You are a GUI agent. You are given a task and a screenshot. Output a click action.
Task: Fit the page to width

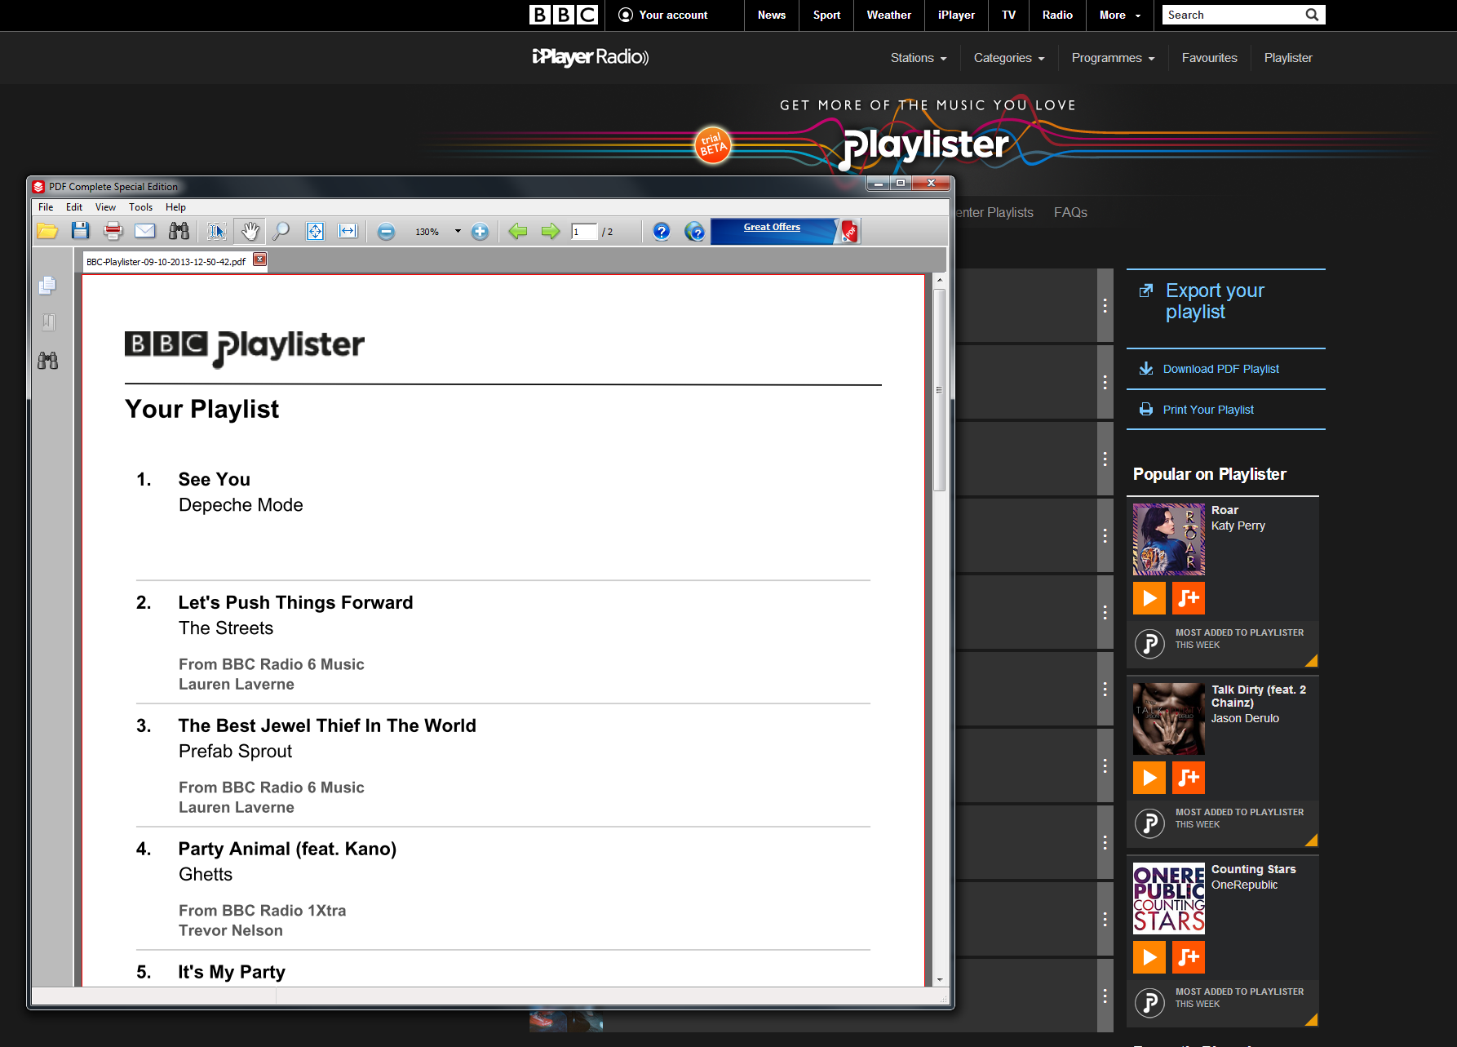348,232
